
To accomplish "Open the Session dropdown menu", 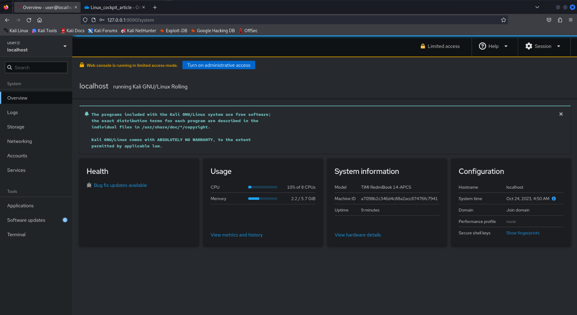I will (x=543, y=46).
